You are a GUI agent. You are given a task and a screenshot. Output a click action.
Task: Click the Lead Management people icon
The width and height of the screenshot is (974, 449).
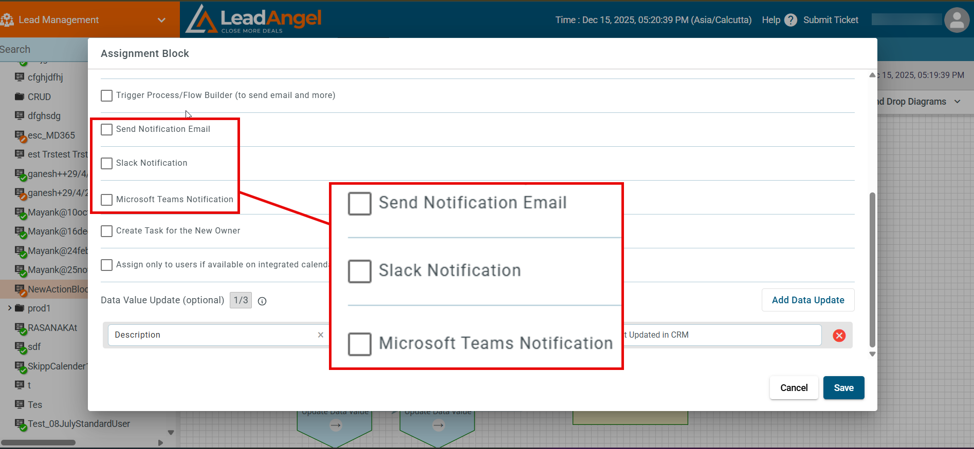point(7,20)
